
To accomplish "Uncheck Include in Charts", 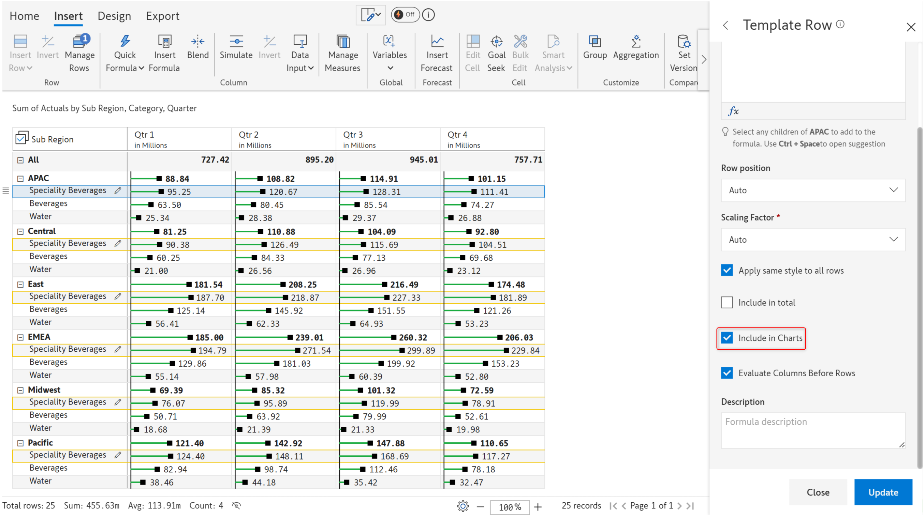I will tap(727, 338).
